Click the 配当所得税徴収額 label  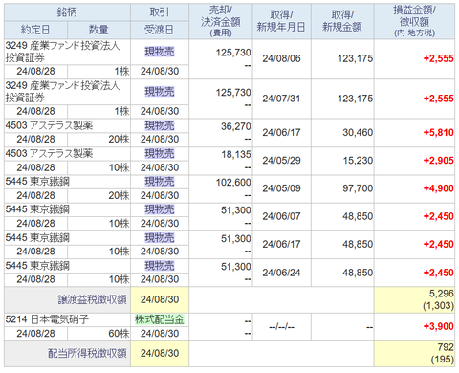click(x=87, y=353)
